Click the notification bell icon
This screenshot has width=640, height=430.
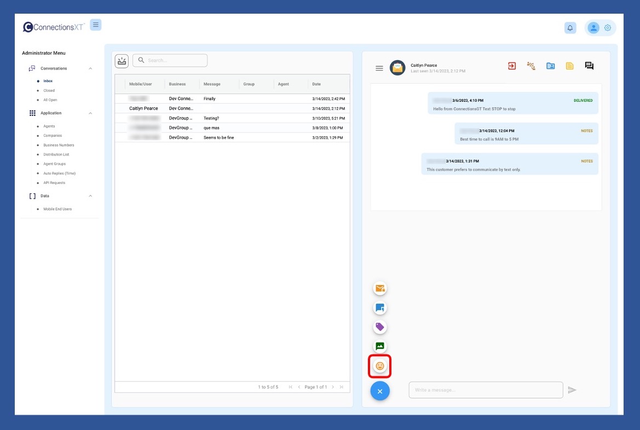coord(570,28)
